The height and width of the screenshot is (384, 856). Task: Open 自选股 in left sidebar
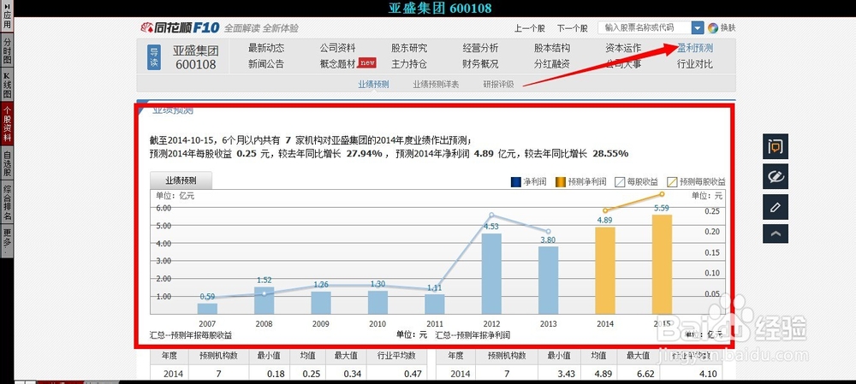pyautogui.click(x=7, y=164)
